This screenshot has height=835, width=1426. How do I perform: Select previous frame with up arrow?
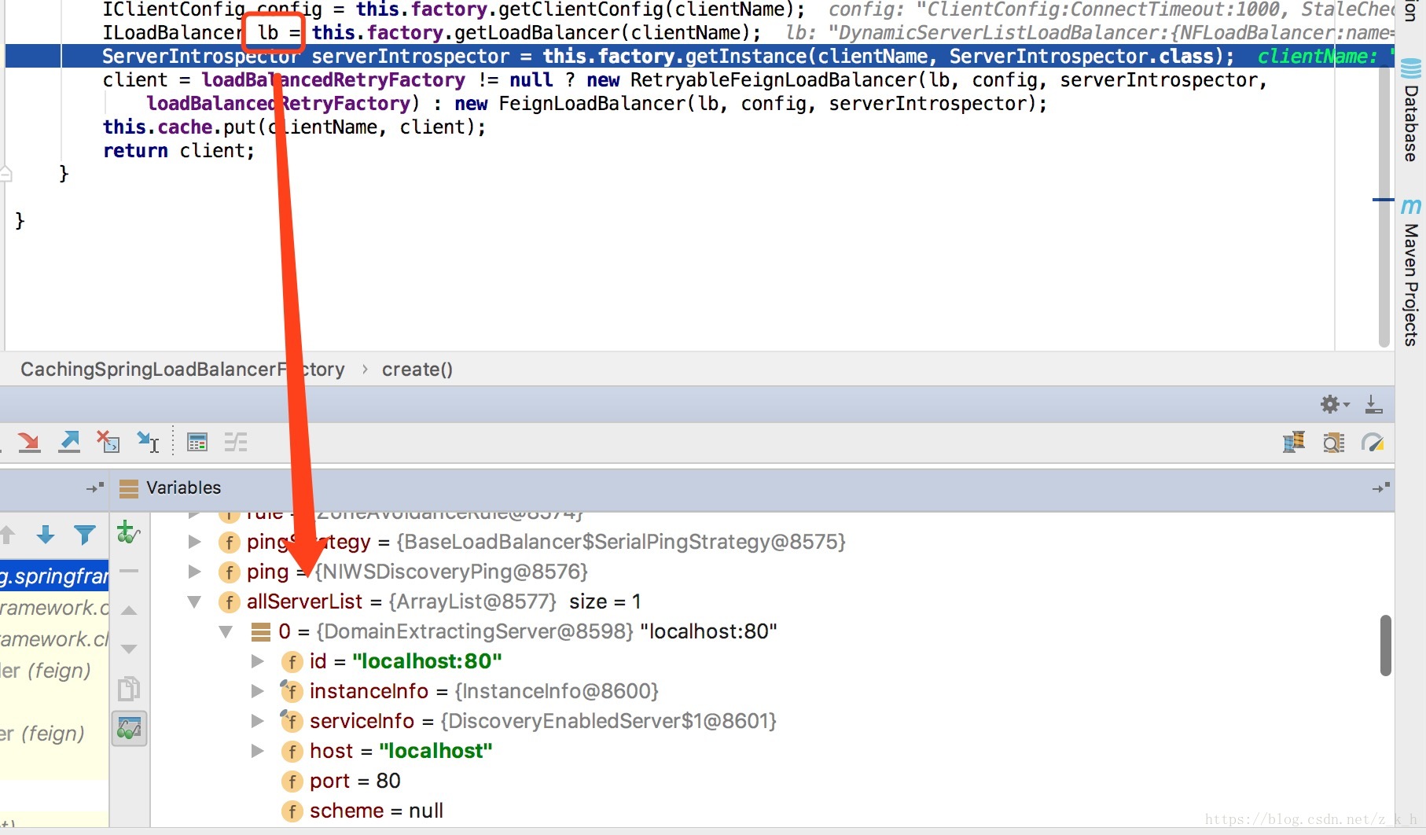[x=7, y=535]
